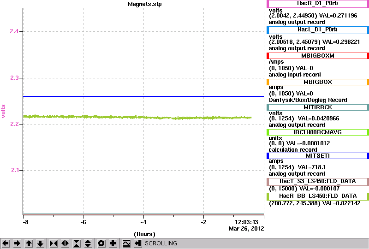Pan the plot down with the down arrow
Image resolution: width=369 pixels, height=249 pixels.
[x=41, y=243]
